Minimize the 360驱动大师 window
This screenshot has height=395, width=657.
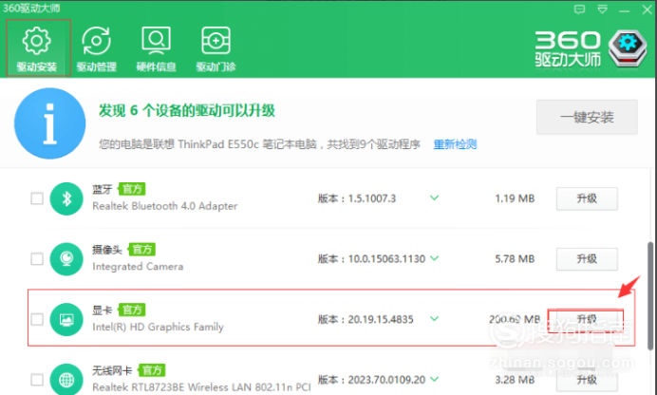pyautogui.click(x=625, y=10)
